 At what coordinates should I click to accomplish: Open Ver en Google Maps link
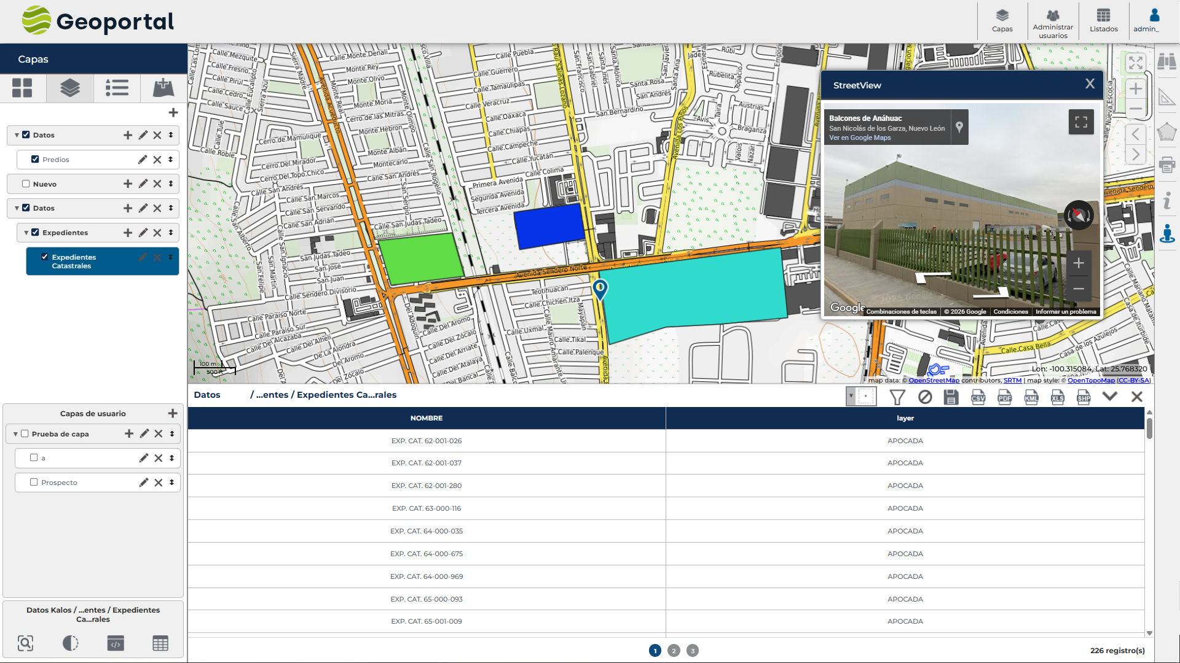point(859,138)
